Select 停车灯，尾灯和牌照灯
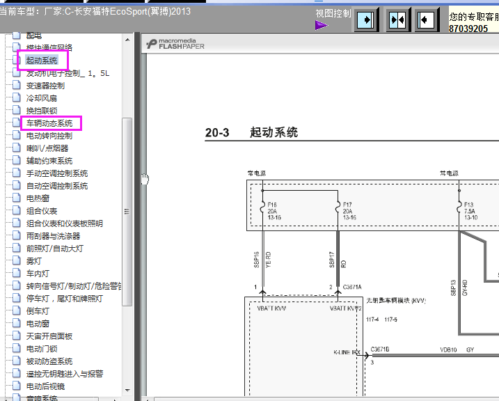Viewport: 499px width, 401px height. click(65, 299)
